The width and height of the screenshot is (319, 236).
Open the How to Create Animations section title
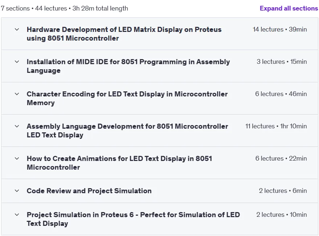pos(119,163)
